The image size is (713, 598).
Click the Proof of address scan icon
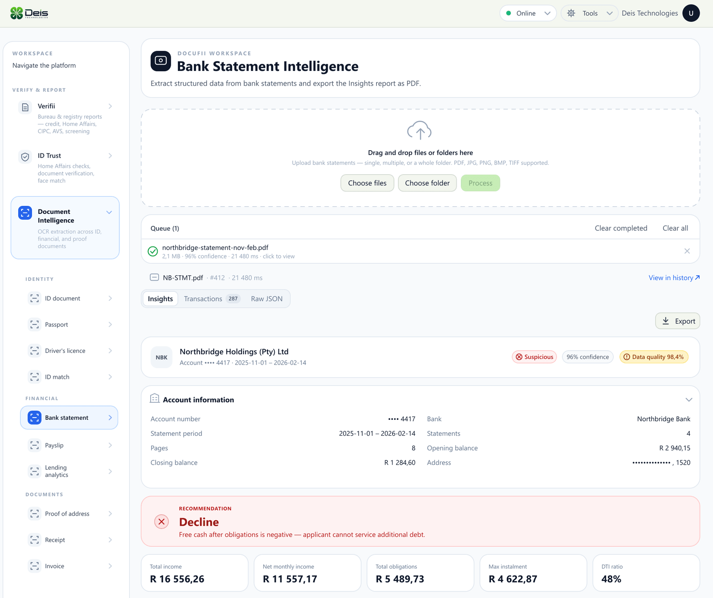point(34,513)
